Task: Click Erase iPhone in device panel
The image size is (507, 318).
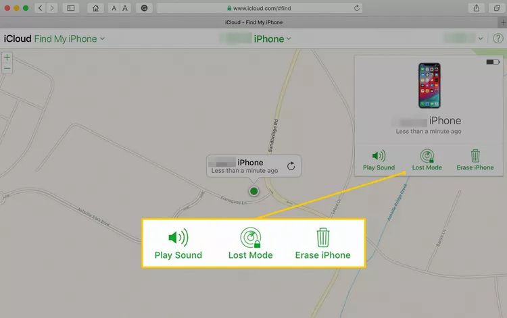Action: tap(475, 160)
